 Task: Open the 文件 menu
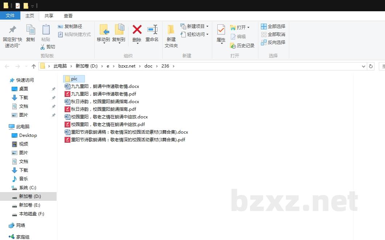pos(11,16)
